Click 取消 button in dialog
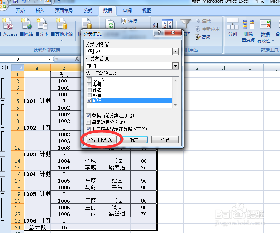Image resolution: width=280 pixels, height=233 pixels. (165, 140)
